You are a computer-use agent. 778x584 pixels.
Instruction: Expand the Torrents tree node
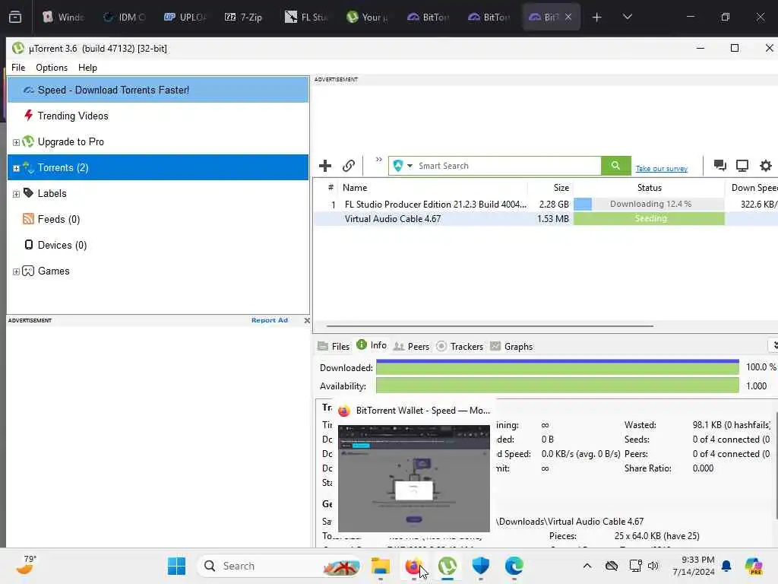click(16, 168)
